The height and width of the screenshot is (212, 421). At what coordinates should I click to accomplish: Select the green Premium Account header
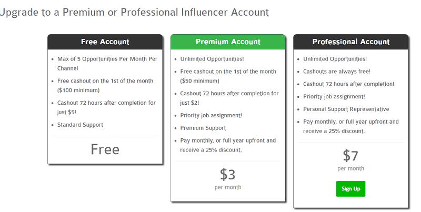(x=228, y=42)
